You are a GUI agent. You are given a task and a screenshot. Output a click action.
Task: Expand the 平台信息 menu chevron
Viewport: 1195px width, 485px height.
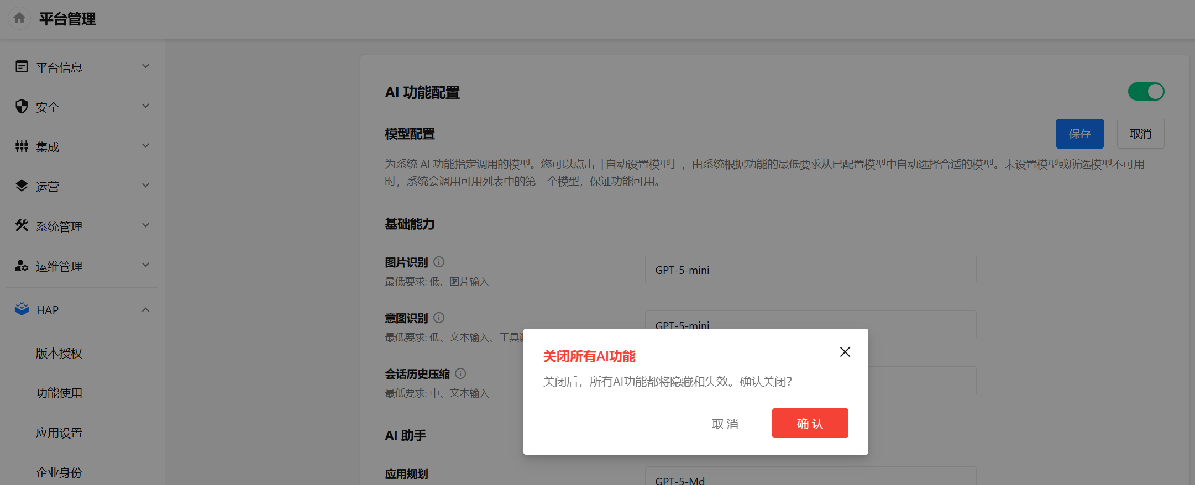pos(146,66)
